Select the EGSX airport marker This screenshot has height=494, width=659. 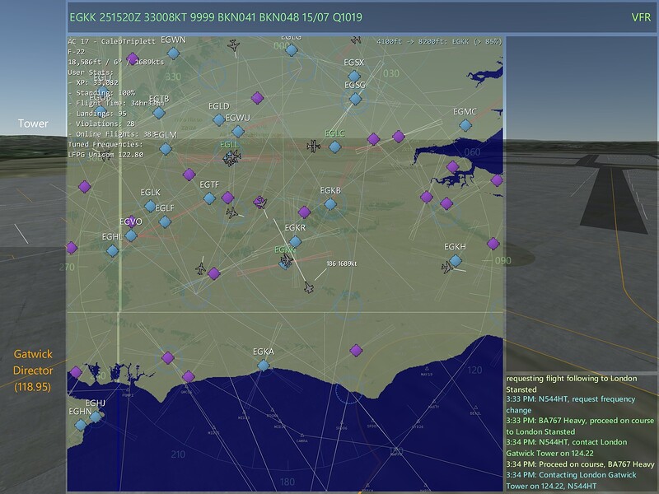tap(354, 76)
